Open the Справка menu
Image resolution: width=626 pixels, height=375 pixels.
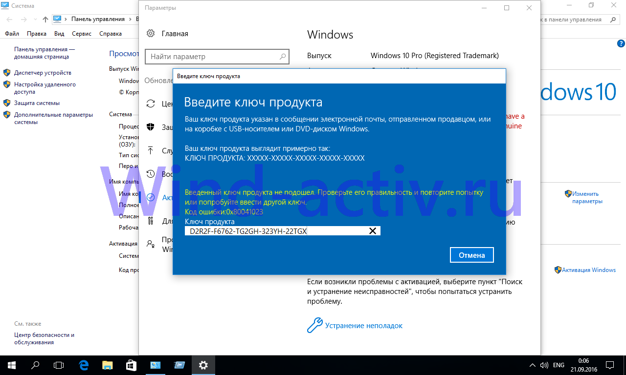(x=111, y=34)
